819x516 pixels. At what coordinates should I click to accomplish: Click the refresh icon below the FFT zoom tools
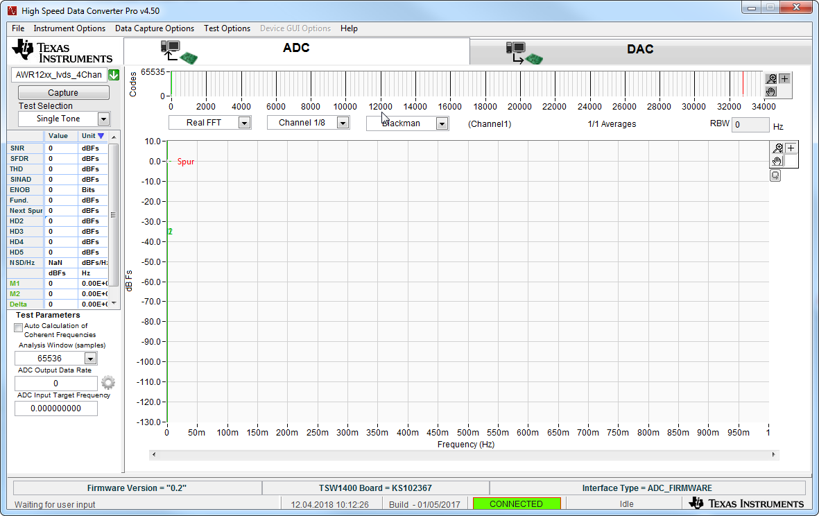pyautogui.click(x=775, y=175)
